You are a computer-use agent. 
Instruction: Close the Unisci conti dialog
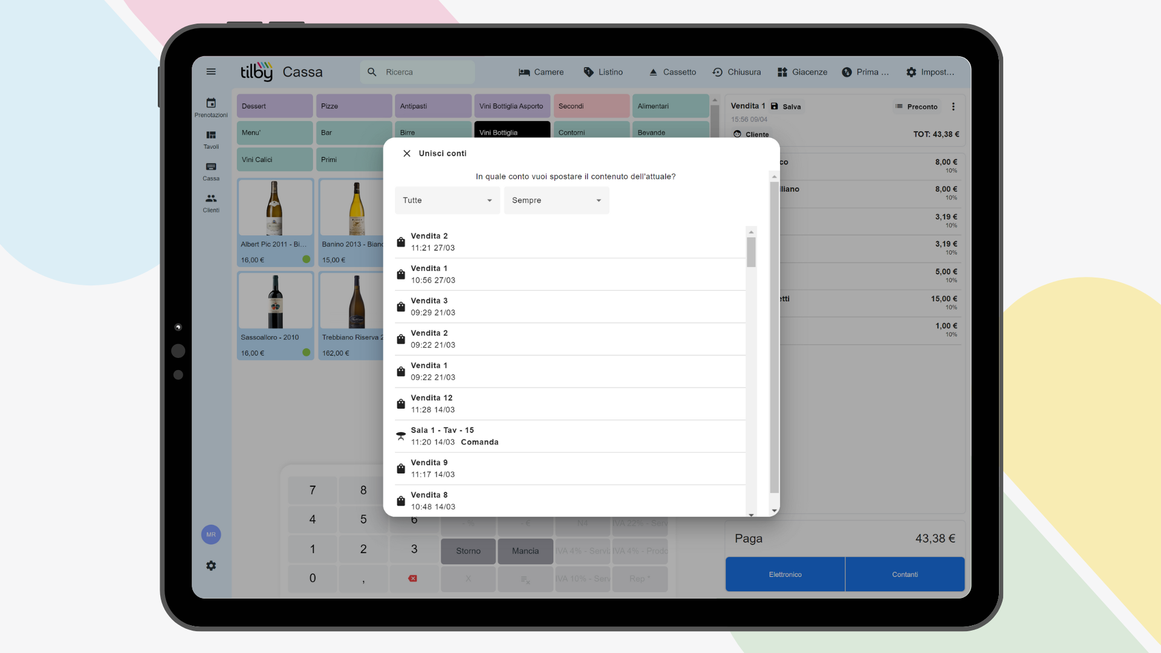[x=407, y=154]
